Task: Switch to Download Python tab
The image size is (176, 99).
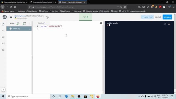Action: 14,2
